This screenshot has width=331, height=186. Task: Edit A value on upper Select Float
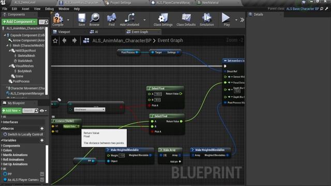[x=158, y=94]
